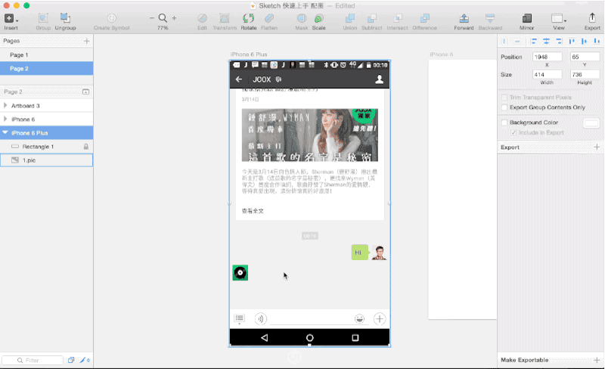This screenshot has width=605, height=369.
Task: Click back arrow in JOOX chat
Action: (x=239, y=79)
